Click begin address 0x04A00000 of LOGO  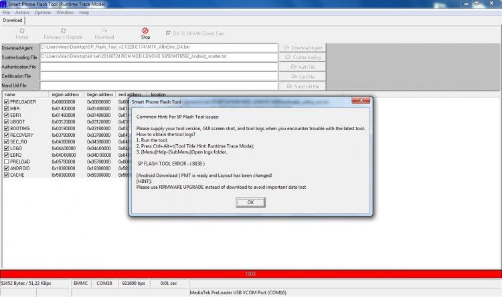point(98,148)
